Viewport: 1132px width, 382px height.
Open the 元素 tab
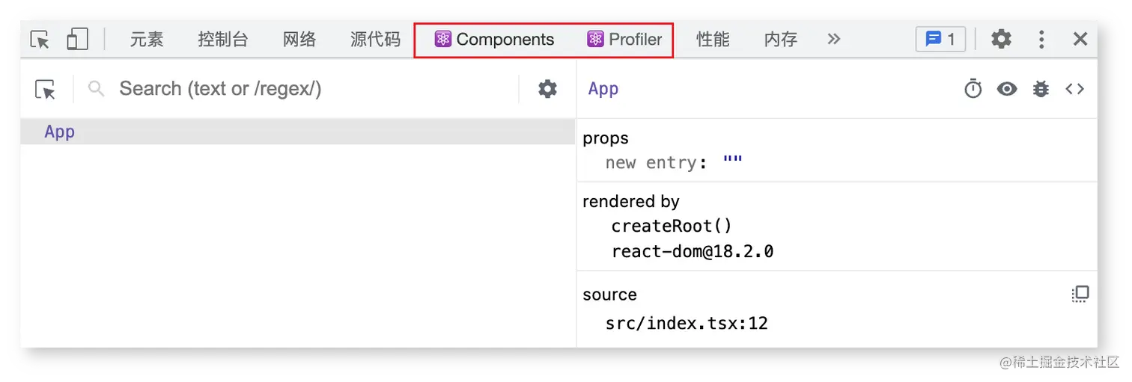[x=147, y=40]
